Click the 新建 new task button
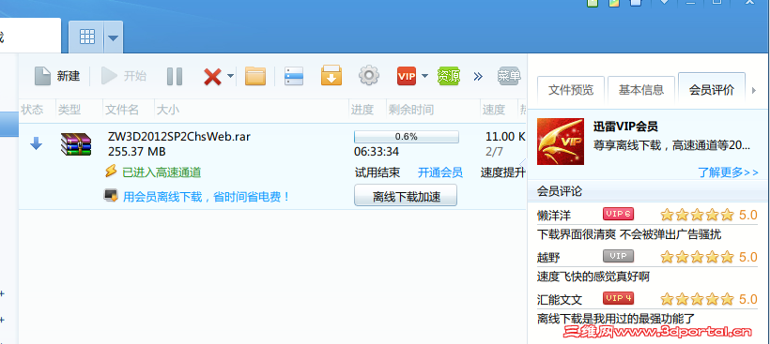This screenshot has height=344, width=770. [x=57, y=77]
